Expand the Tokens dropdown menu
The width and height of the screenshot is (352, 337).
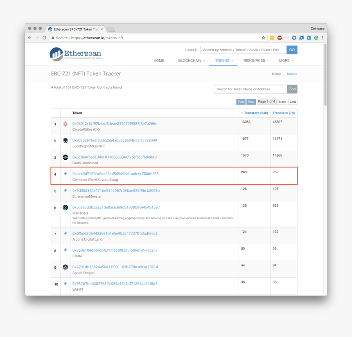[x=224, y=60]
